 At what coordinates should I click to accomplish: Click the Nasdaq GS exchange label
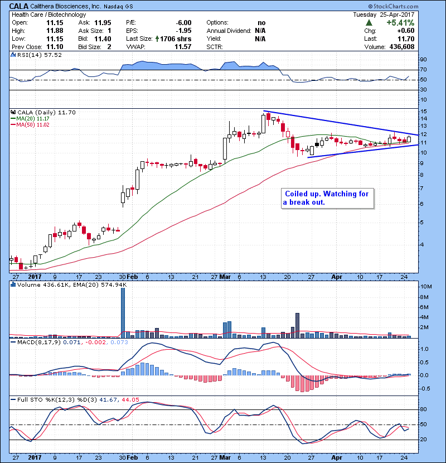point(118,7)
